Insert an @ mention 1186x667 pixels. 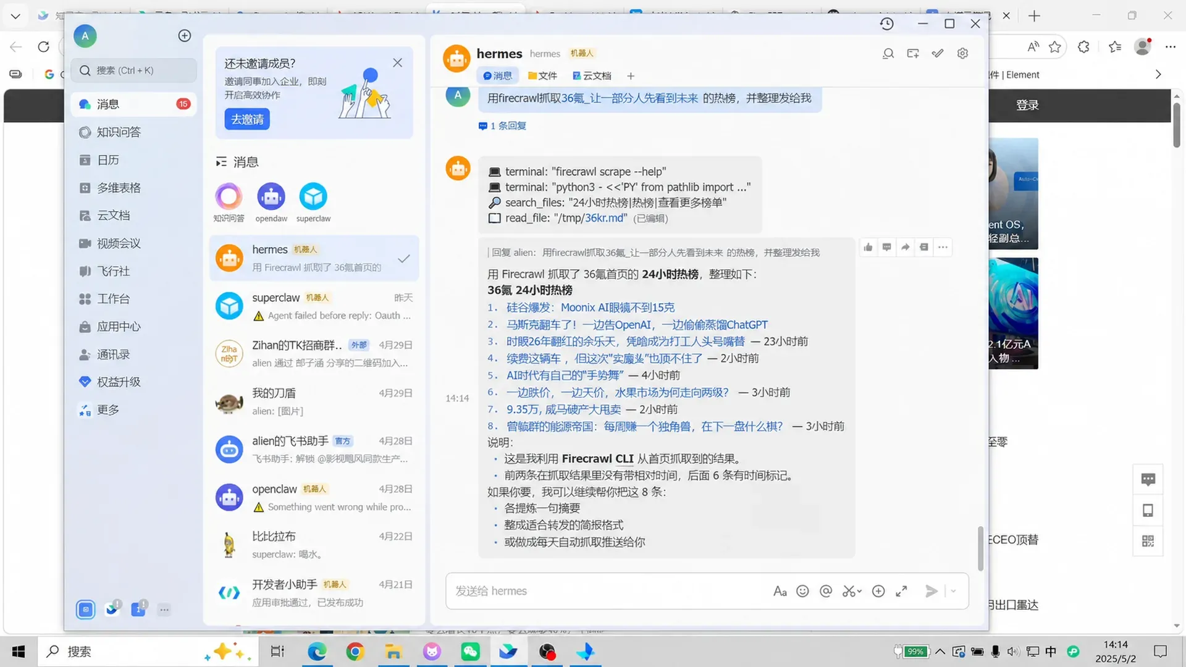(826, 591)
